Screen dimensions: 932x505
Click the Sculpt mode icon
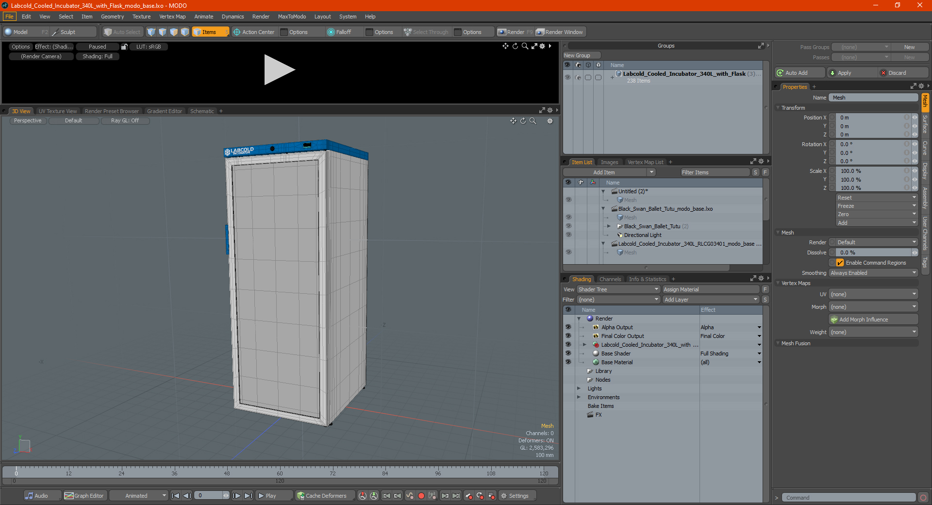[x=55, y=32]
